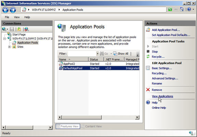Click the Start Page icon in the tree
Viewport: 197px width, 137px height.
coord(10,34)
